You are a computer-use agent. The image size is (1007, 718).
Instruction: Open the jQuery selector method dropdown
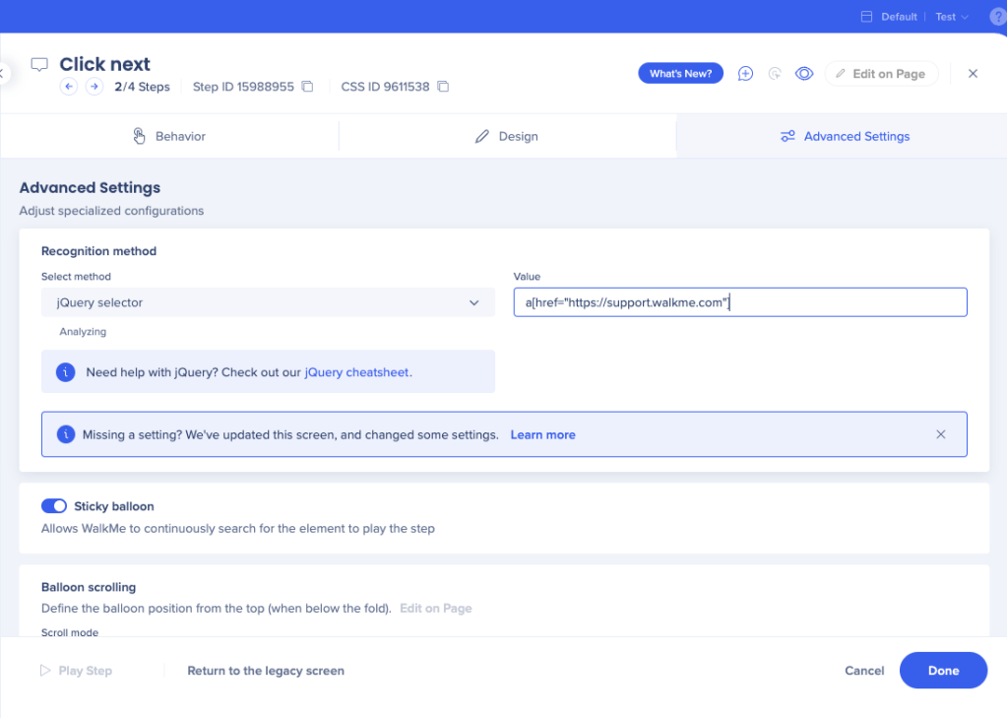pos(267,302)
